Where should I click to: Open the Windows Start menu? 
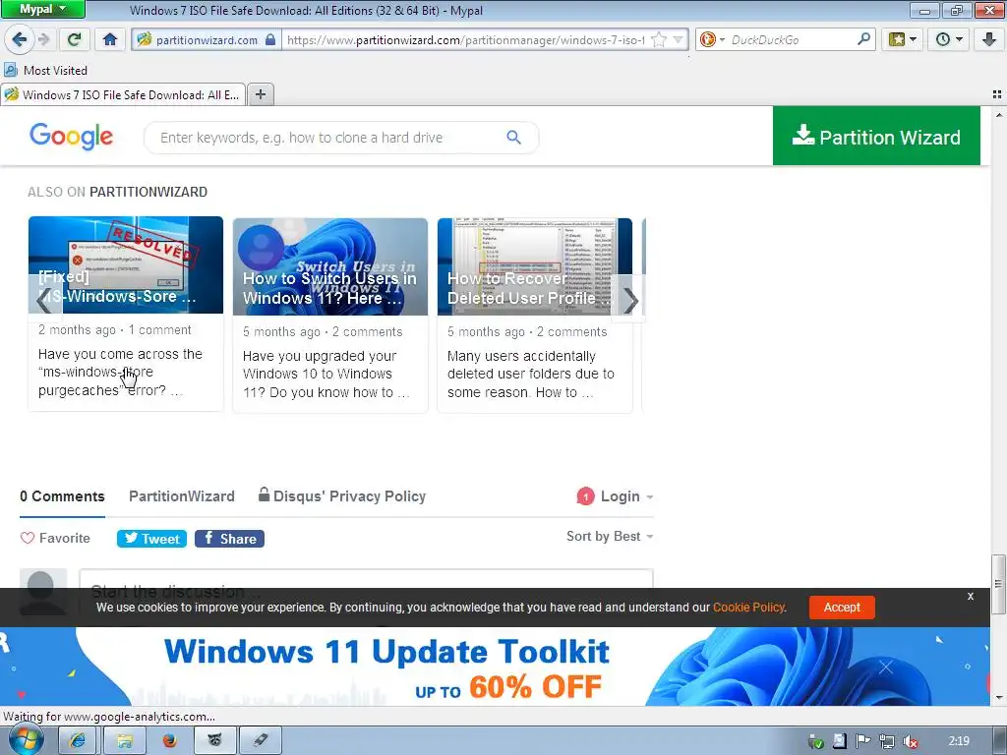(27, 741)
